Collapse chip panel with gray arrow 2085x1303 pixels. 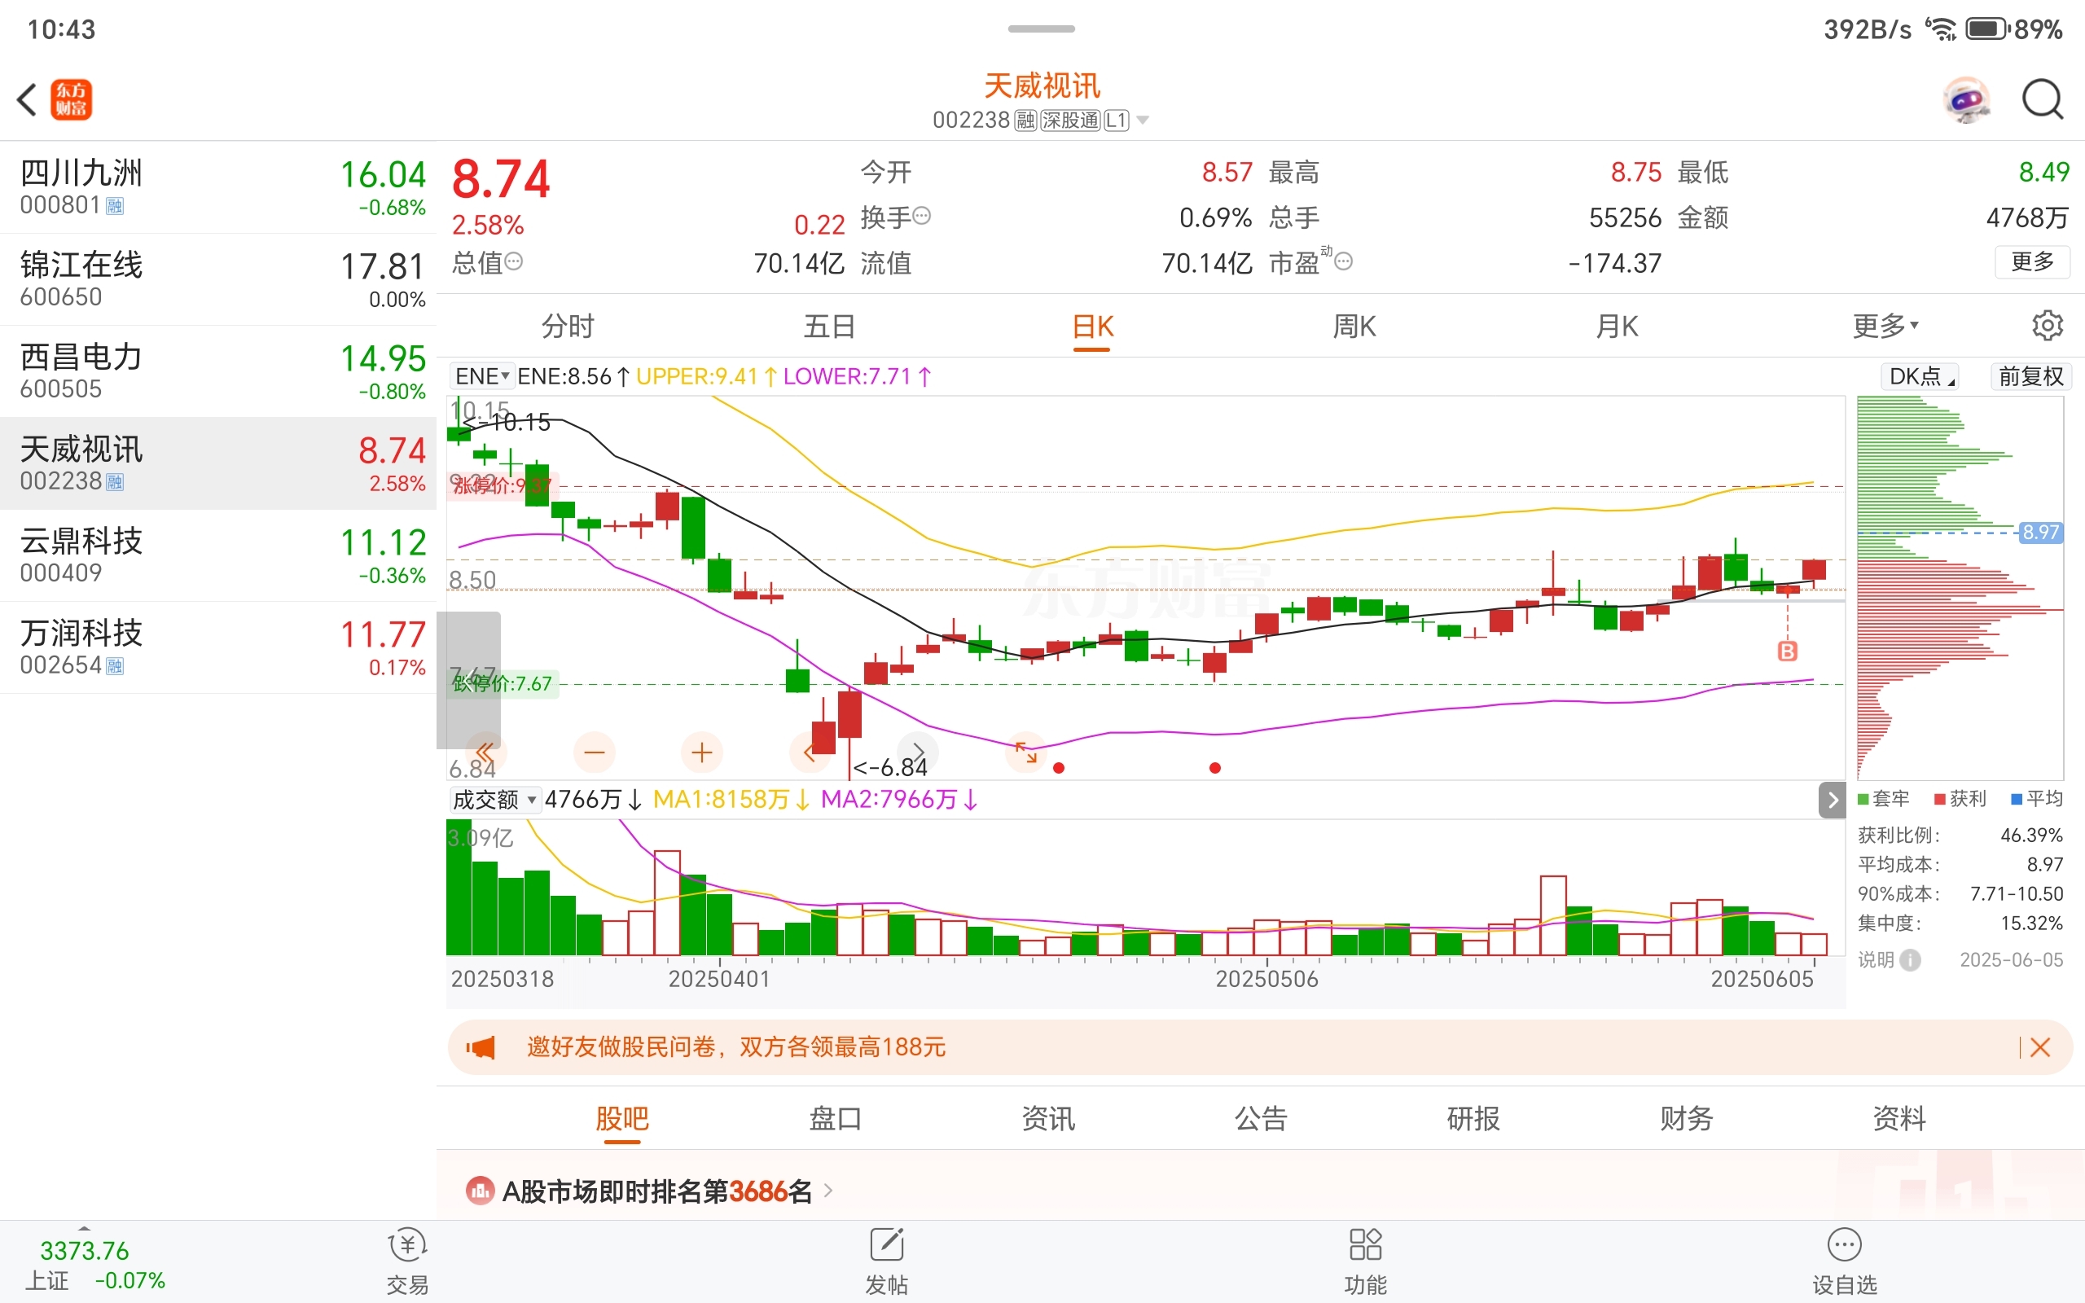click(x=1833, y=800)
